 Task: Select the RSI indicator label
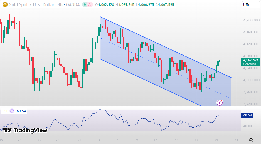coord(5,111)
